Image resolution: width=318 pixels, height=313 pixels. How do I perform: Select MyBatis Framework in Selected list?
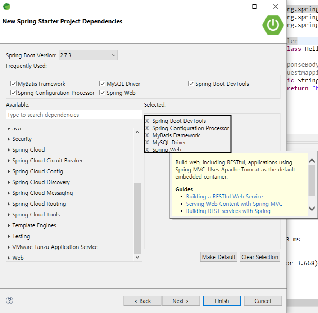(x=176, y=135)
